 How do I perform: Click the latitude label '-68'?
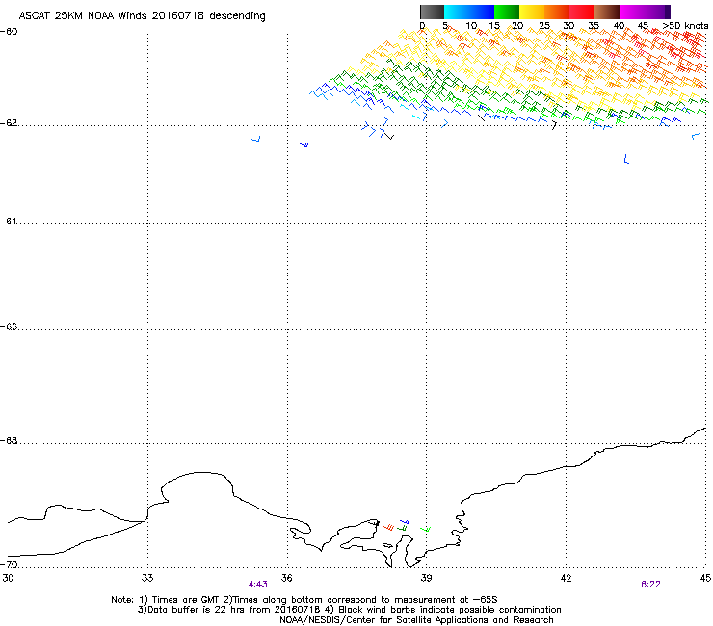pos(9,441)
